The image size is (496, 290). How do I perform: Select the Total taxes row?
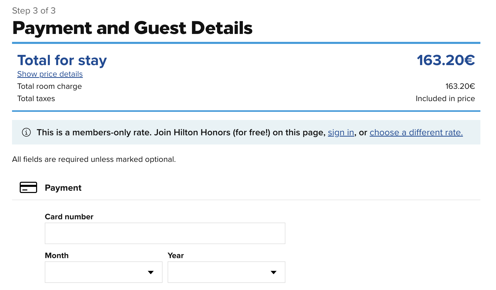36,99
